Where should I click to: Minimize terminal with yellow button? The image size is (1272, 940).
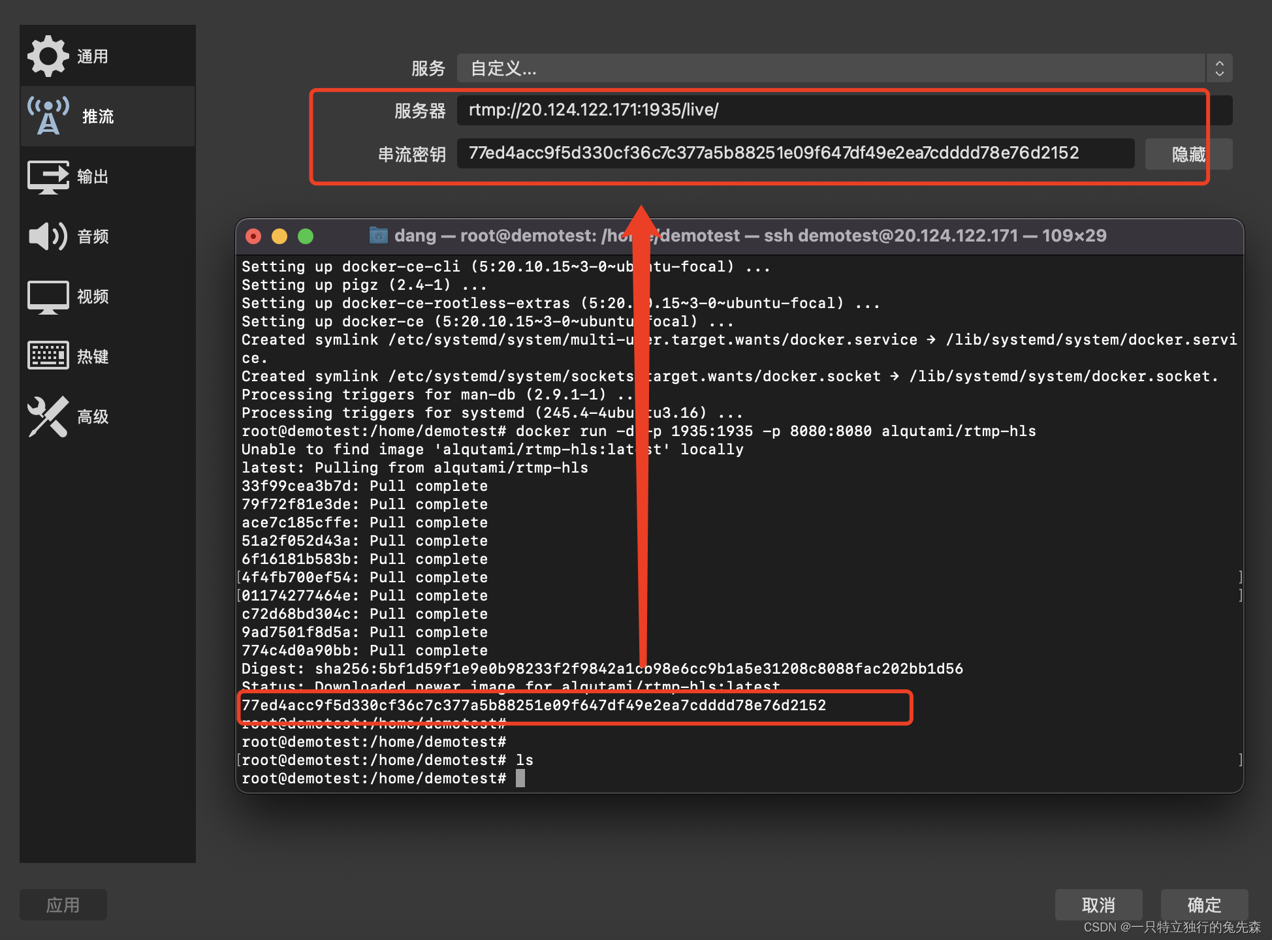coord(279,236)
